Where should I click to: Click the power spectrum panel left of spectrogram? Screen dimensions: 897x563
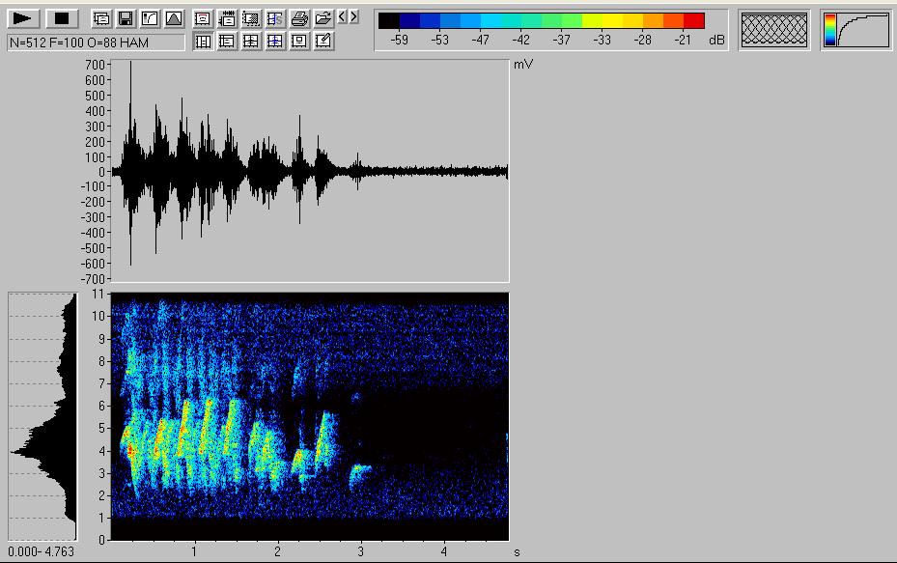click(42, 415)
